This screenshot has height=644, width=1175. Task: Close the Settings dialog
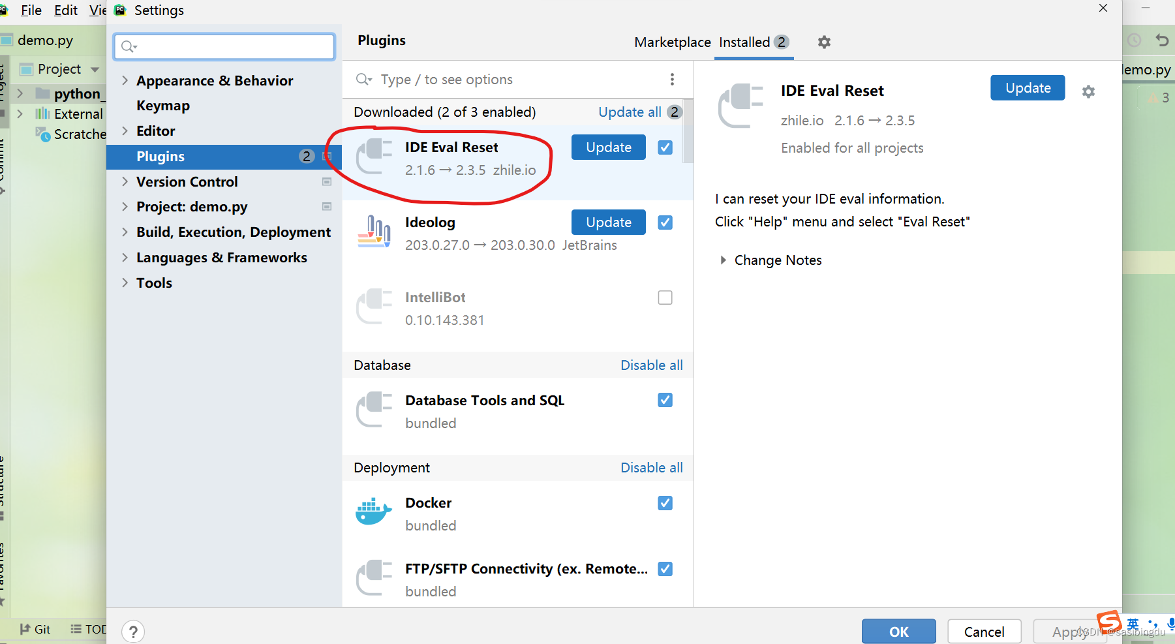1103,8
